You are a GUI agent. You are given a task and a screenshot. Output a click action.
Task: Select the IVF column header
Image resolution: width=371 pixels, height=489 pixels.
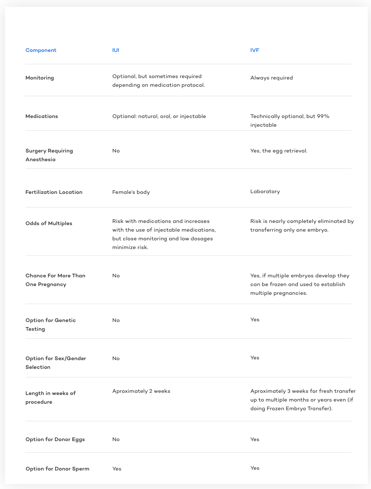255,50
